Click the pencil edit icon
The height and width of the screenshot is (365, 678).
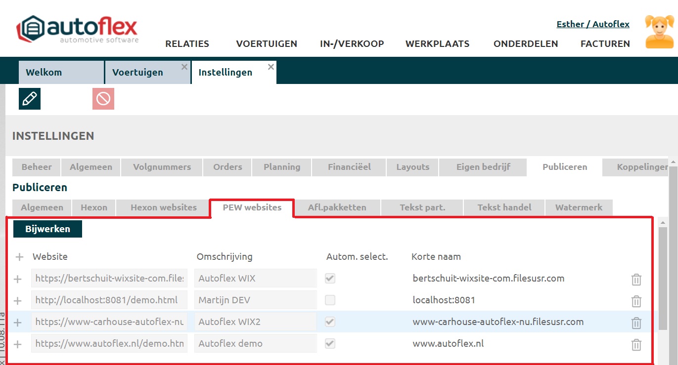[30, 99]
